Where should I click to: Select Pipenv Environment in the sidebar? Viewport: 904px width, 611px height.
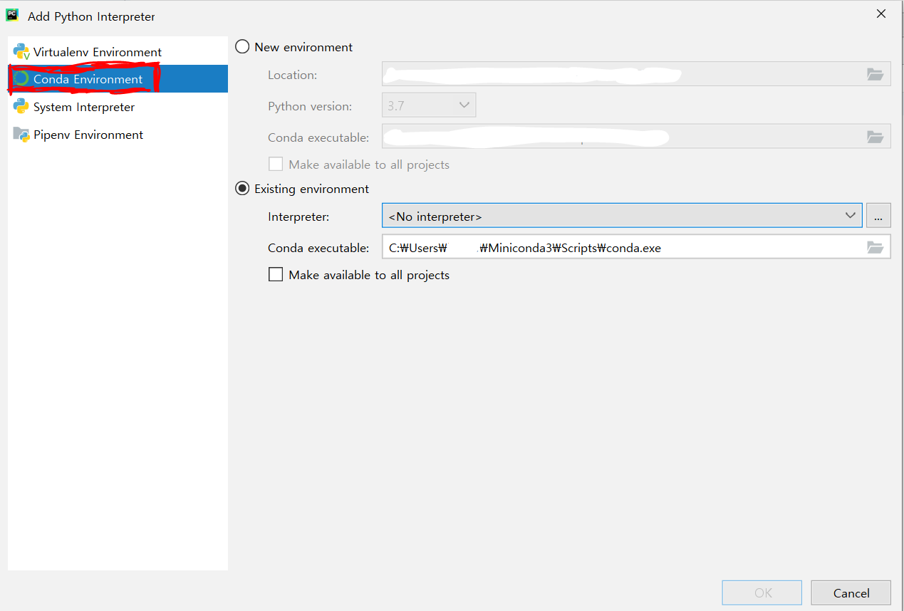tap(118, 135)
